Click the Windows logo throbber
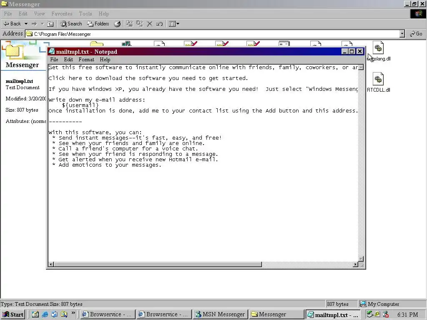 [x=418, y=14]
